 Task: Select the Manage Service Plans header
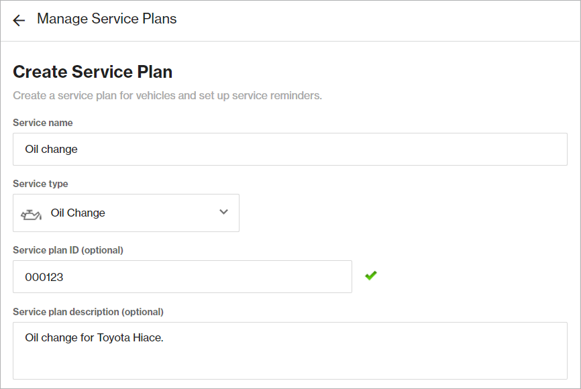[106, 19]
